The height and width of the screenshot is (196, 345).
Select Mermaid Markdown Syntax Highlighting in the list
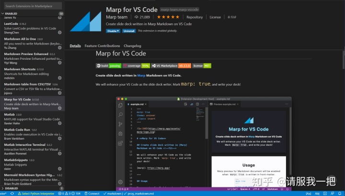tap(33, 179)
